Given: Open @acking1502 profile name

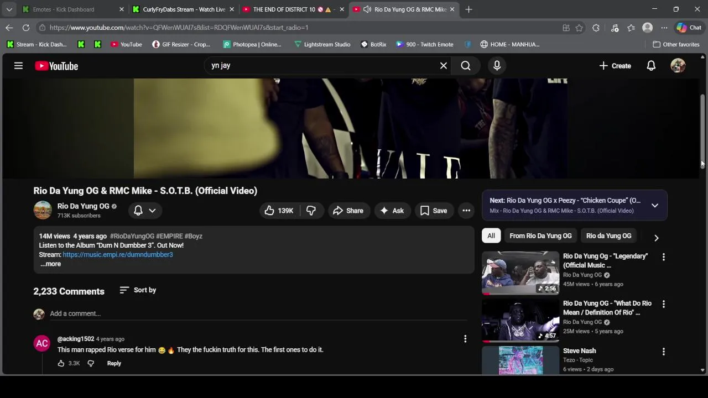Looking at the screenshot, I should (x=76, y=339).
